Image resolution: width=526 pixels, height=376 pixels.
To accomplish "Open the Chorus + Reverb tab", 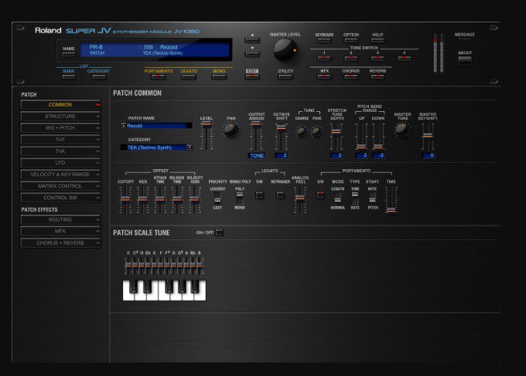I will 60,243.
